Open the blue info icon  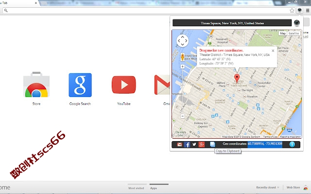tap(292, 145)
